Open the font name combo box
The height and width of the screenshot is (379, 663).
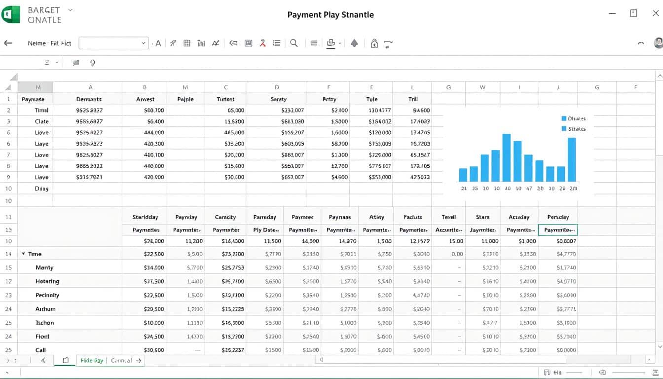(x=113, y=43)
